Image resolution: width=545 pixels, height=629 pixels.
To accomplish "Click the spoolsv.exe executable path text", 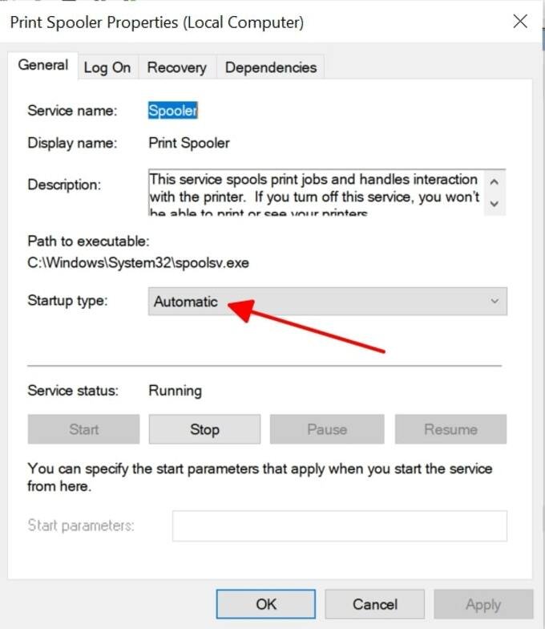I will coord(138,263).
